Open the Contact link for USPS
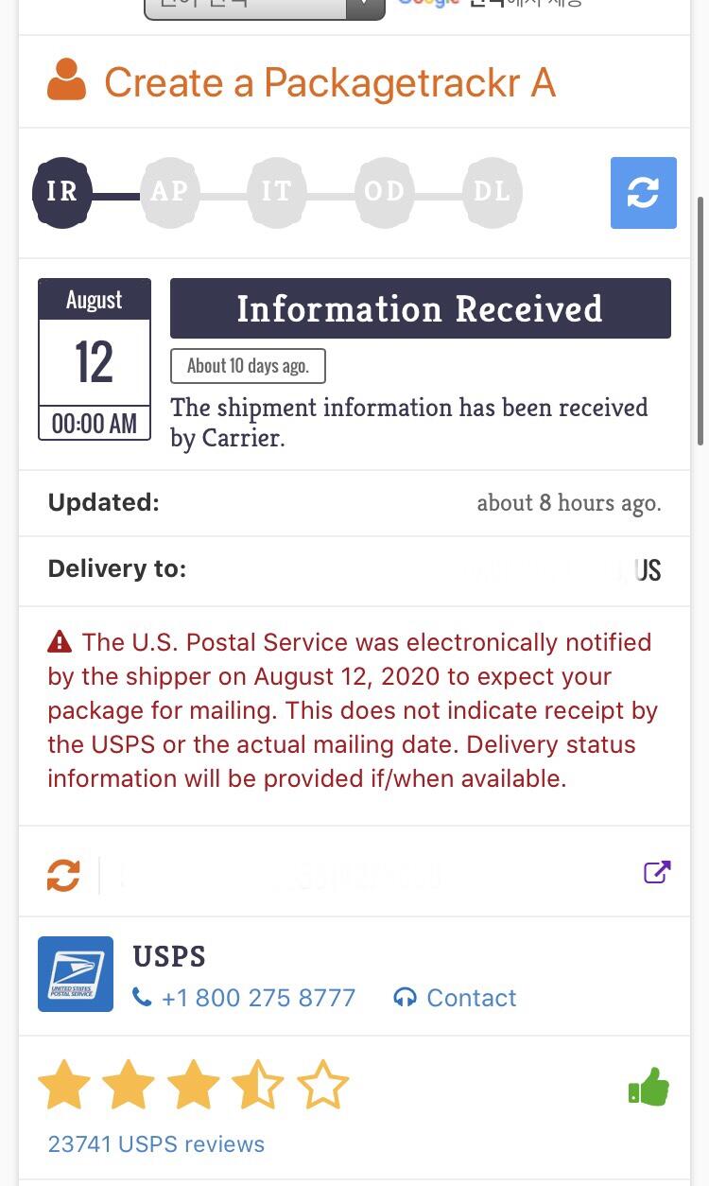The image size is (709, 1186). click(471, 998)
